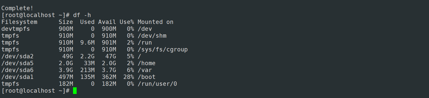Click the '/boot' mount point text

tap(147, 77)
